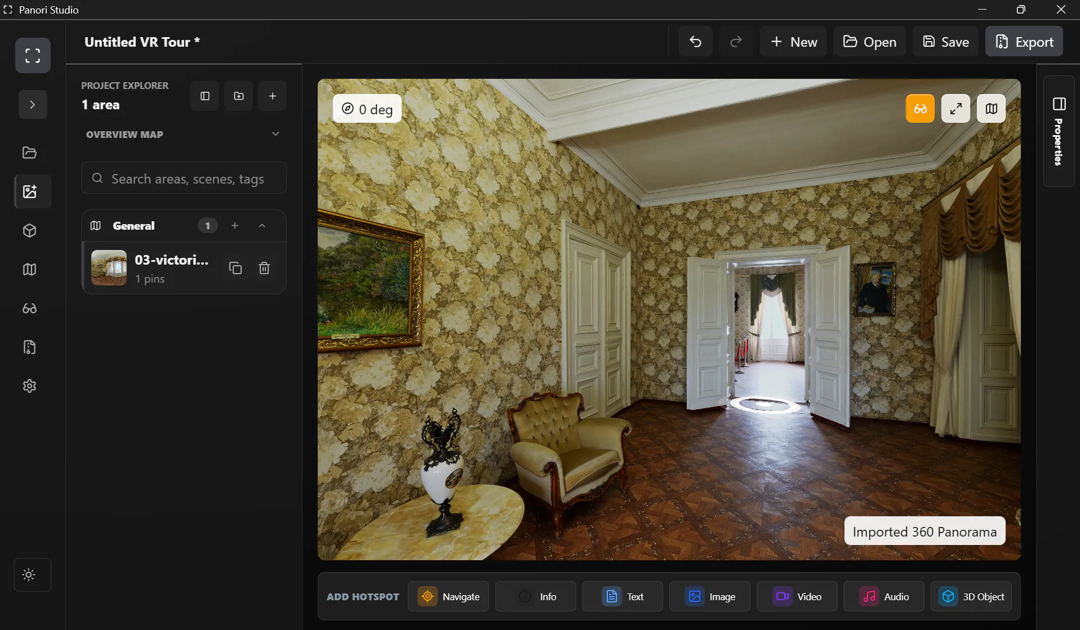The width and height of the screenshot is (1080, 630).
Task: Click the Export button
Action: (1024, 42)
